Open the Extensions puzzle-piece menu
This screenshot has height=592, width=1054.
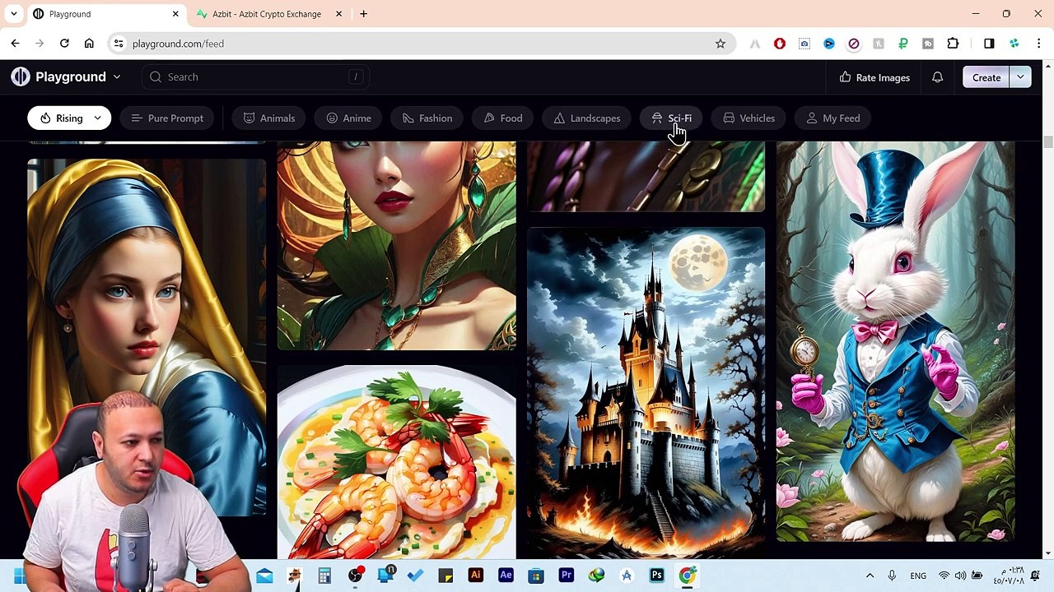(953, 44)
